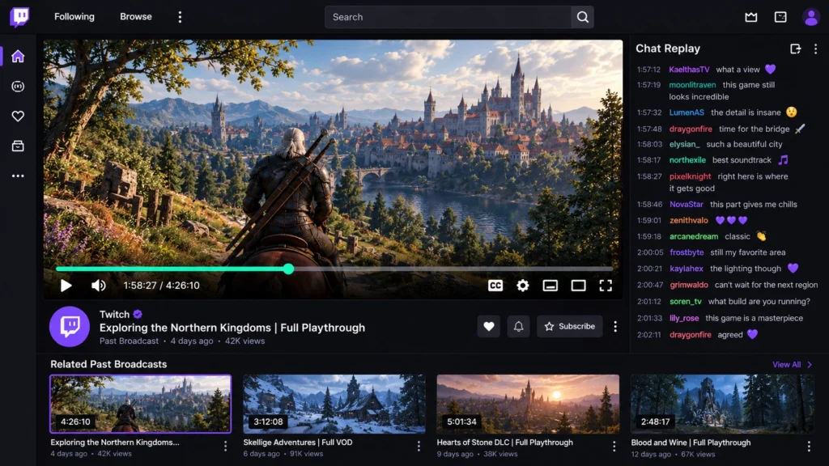This screenshot has height=466, width=829.
Task: Click the Twitch channel avatar
Action: pos(70,327)
